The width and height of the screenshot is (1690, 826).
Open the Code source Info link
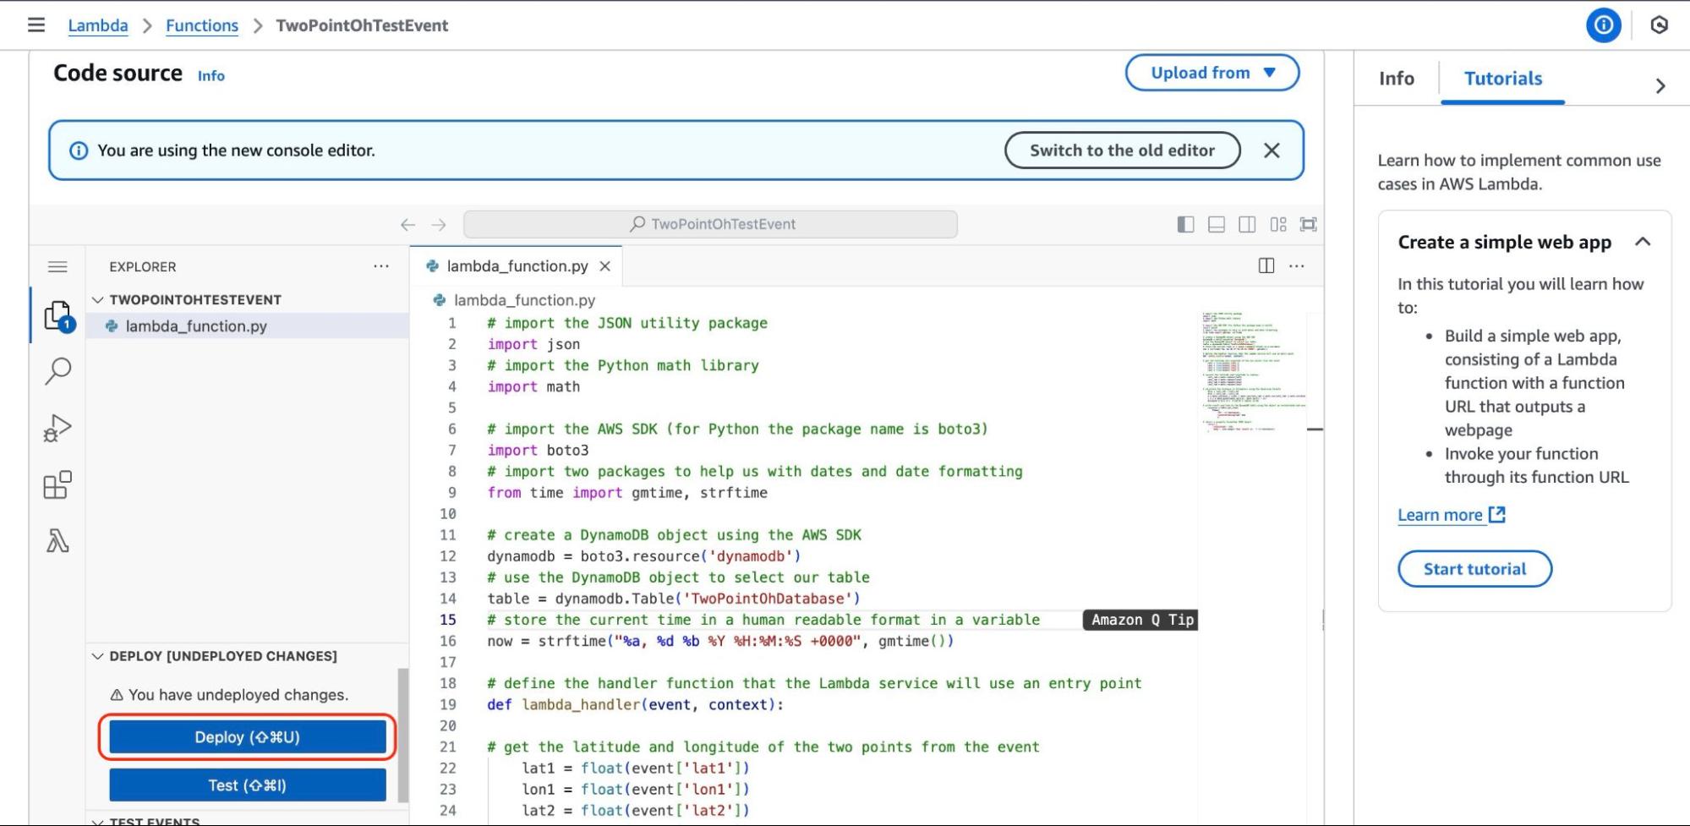(211, 76)
